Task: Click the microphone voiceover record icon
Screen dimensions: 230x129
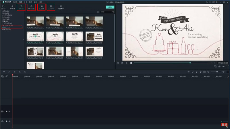Action: point(196,71)
